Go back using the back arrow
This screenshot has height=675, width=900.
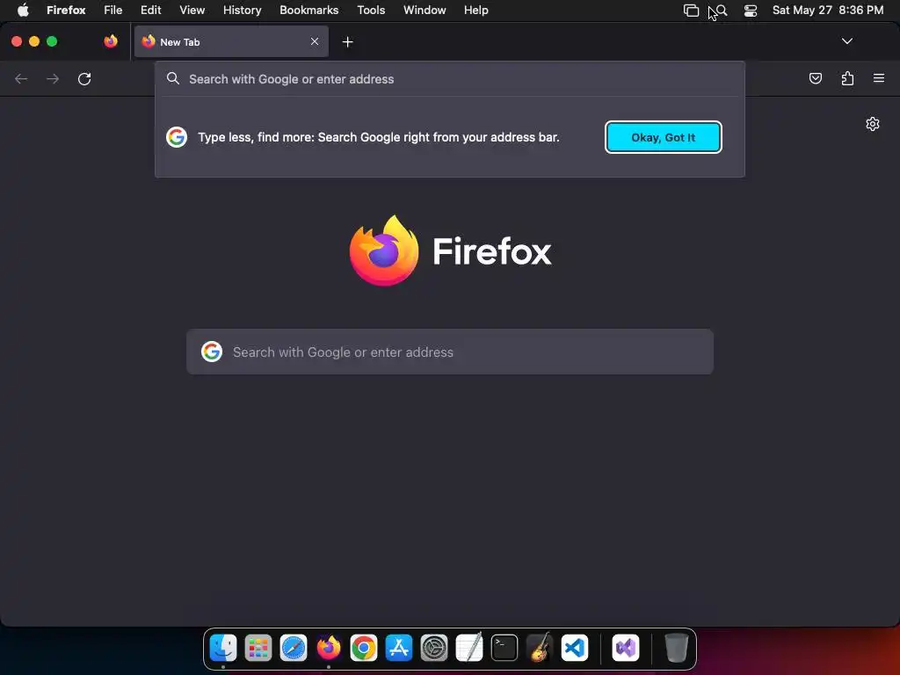(x=21, y=78)
